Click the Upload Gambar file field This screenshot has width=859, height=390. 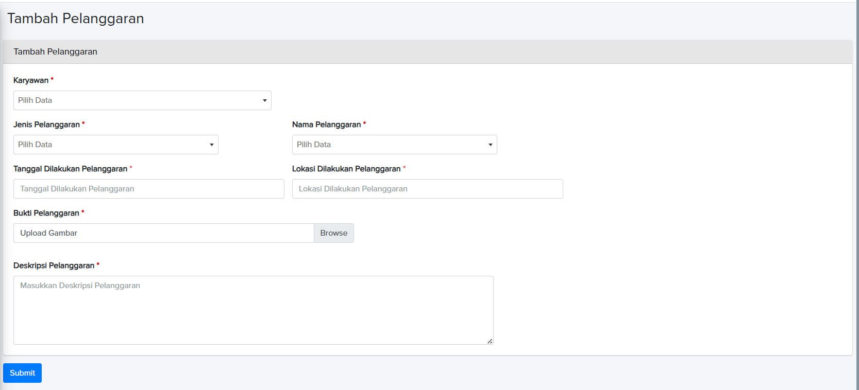tap(163, 233)
